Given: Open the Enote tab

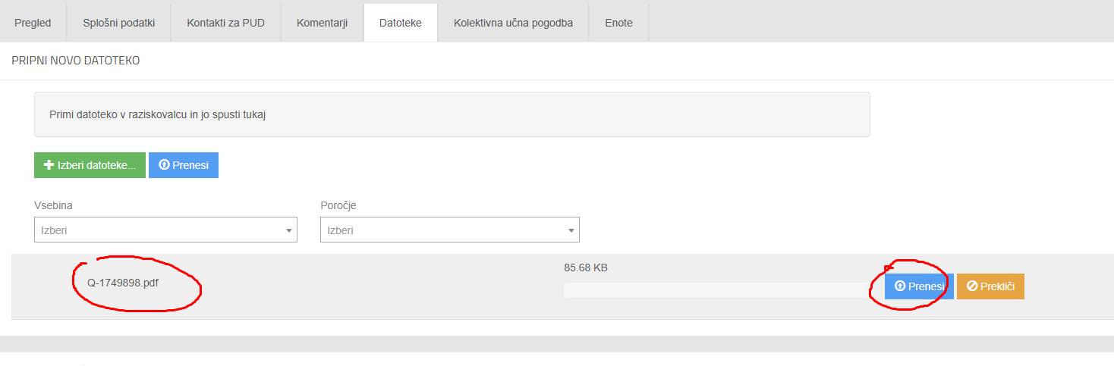Looking at the screenshot, I should 618,23.
